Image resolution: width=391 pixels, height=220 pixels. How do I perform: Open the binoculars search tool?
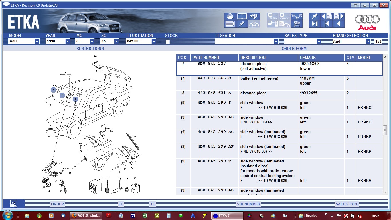254,16
